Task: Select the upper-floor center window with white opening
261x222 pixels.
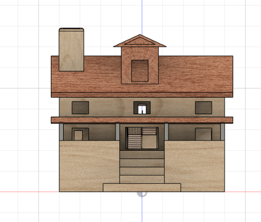Action: (x=142, y=108)
